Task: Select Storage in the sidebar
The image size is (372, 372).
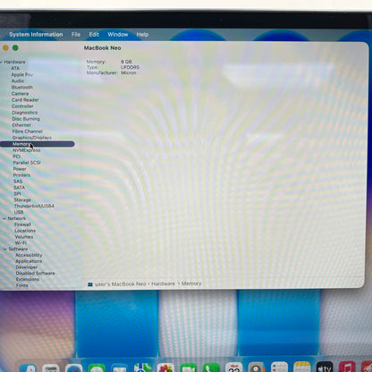Action: pyautogui.click(x=22, y=199)
